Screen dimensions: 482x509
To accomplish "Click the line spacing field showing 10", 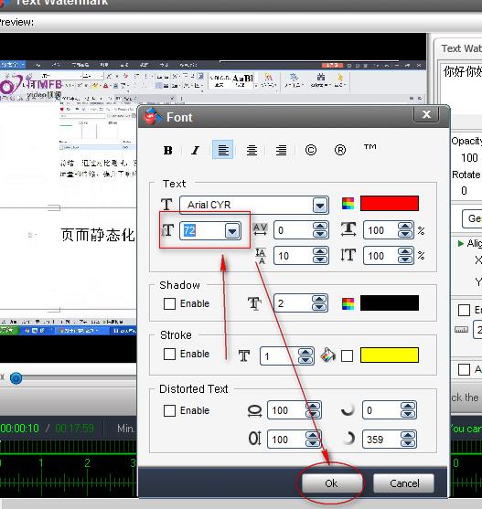I will pyautogui.click(x=294, y=256).
